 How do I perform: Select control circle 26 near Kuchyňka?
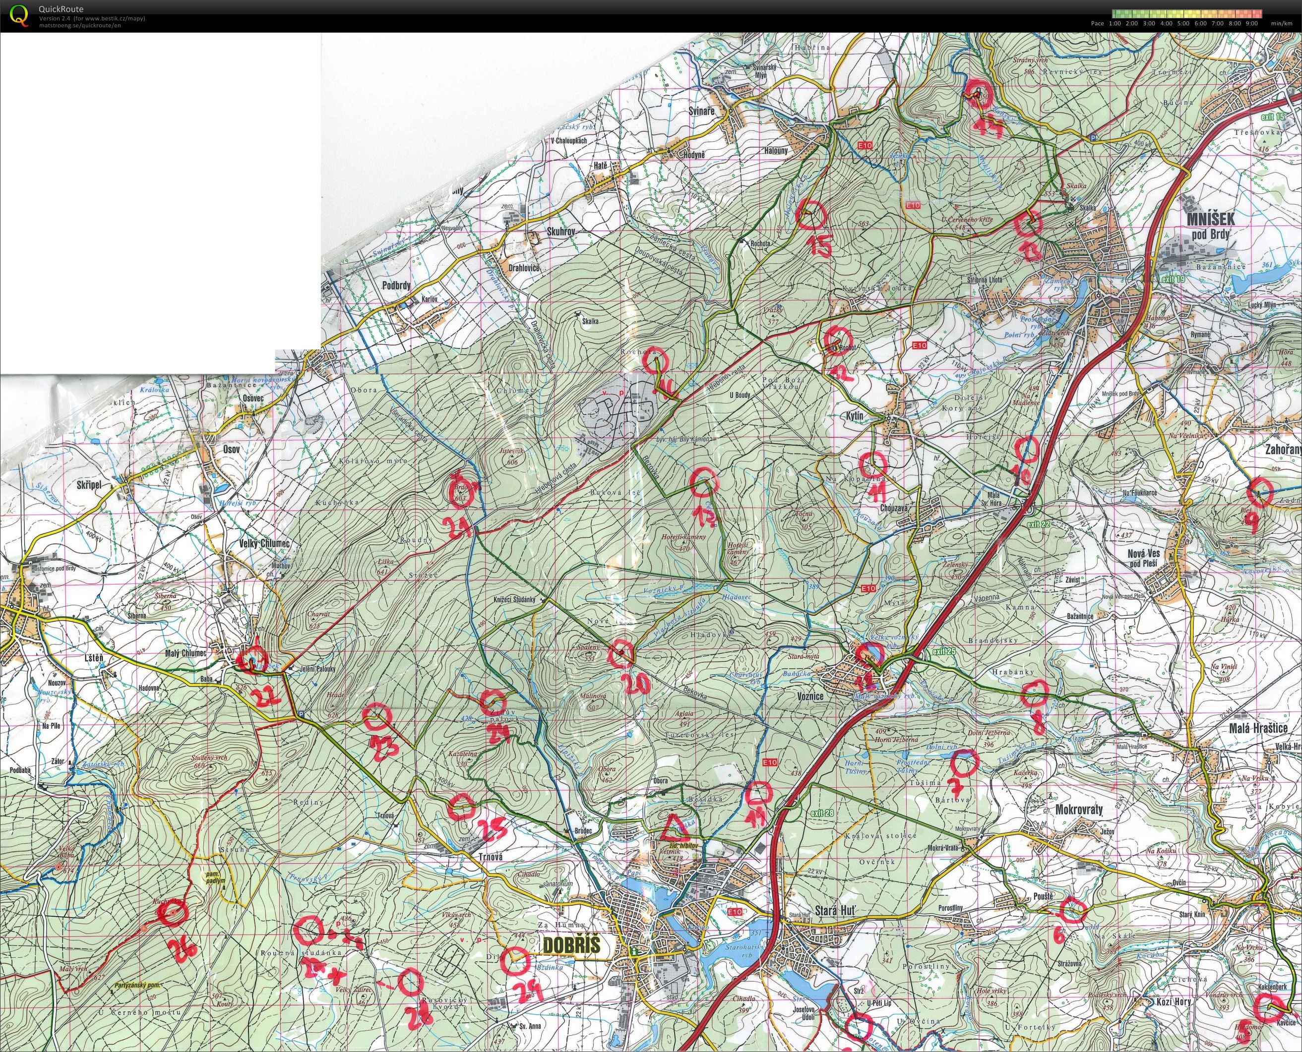pyautogui.click(x=172, y=910)
